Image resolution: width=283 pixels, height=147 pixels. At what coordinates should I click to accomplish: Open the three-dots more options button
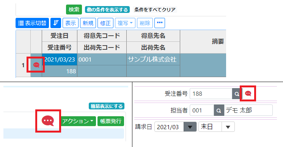pos(160,23)
